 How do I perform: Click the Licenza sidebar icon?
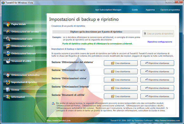coord(8,90)
